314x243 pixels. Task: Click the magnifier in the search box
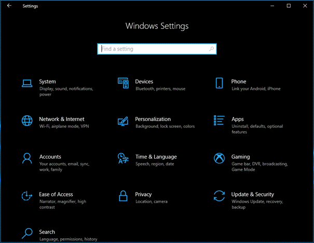coord(211,49)
